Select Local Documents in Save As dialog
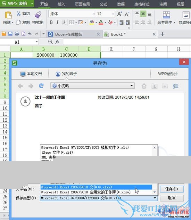This screenshot has width=191, height=220. [x=31, y=74]
